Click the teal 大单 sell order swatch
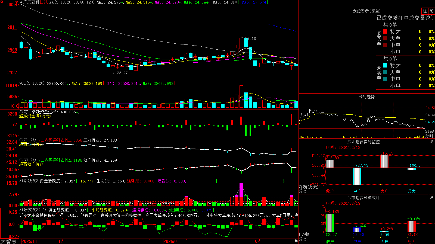The width and height of the screenshot is (435, 244). pyautogui.click(x=385, y=72)
